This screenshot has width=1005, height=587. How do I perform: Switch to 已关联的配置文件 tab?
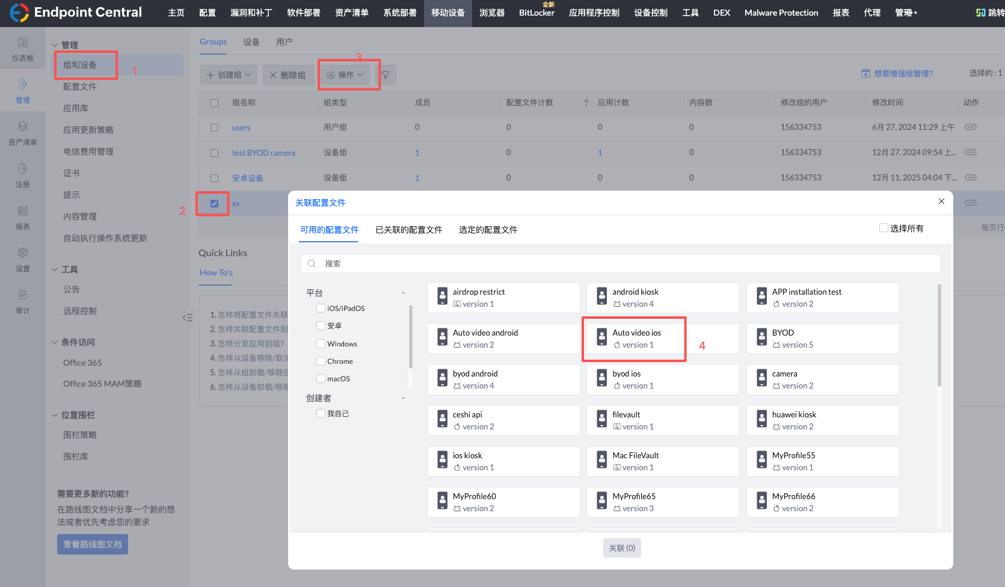(x=408, y=230)
